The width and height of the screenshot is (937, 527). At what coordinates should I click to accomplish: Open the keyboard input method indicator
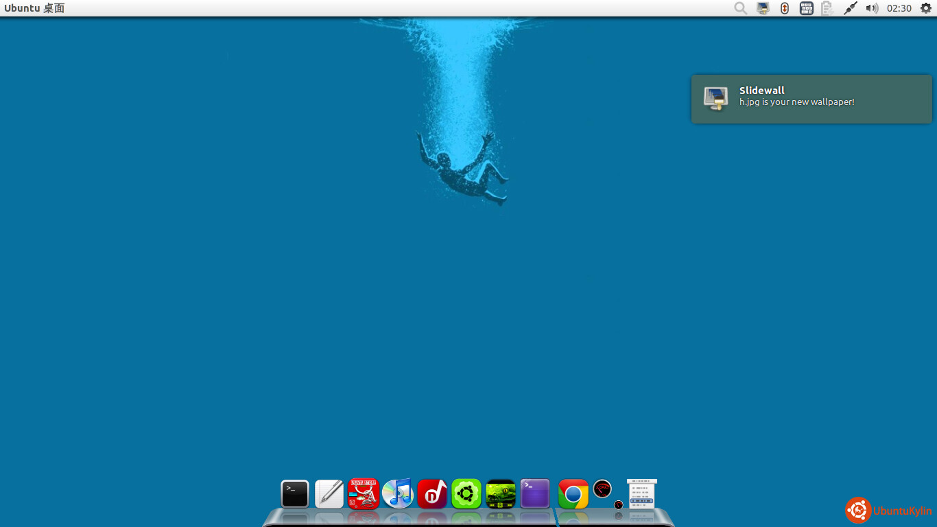coord(807,8)
